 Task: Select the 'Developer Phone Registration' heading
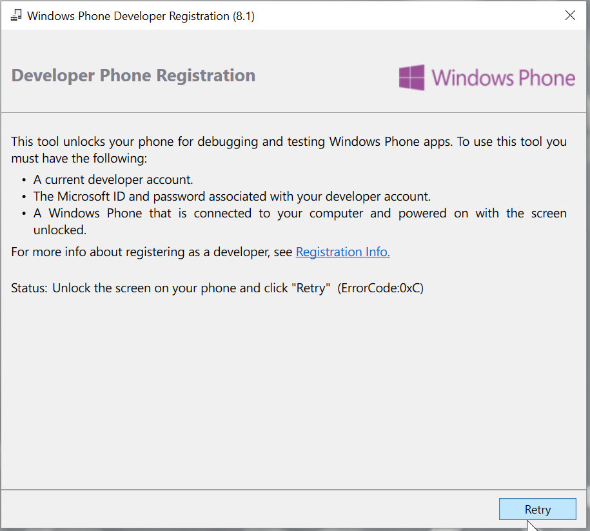click(133, 75)
